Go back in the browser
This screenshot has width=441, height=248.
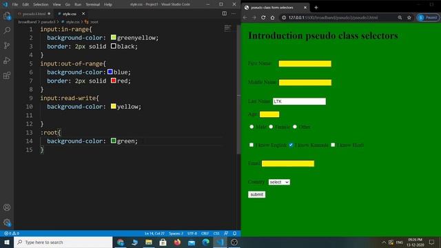[x=245, y=17]
